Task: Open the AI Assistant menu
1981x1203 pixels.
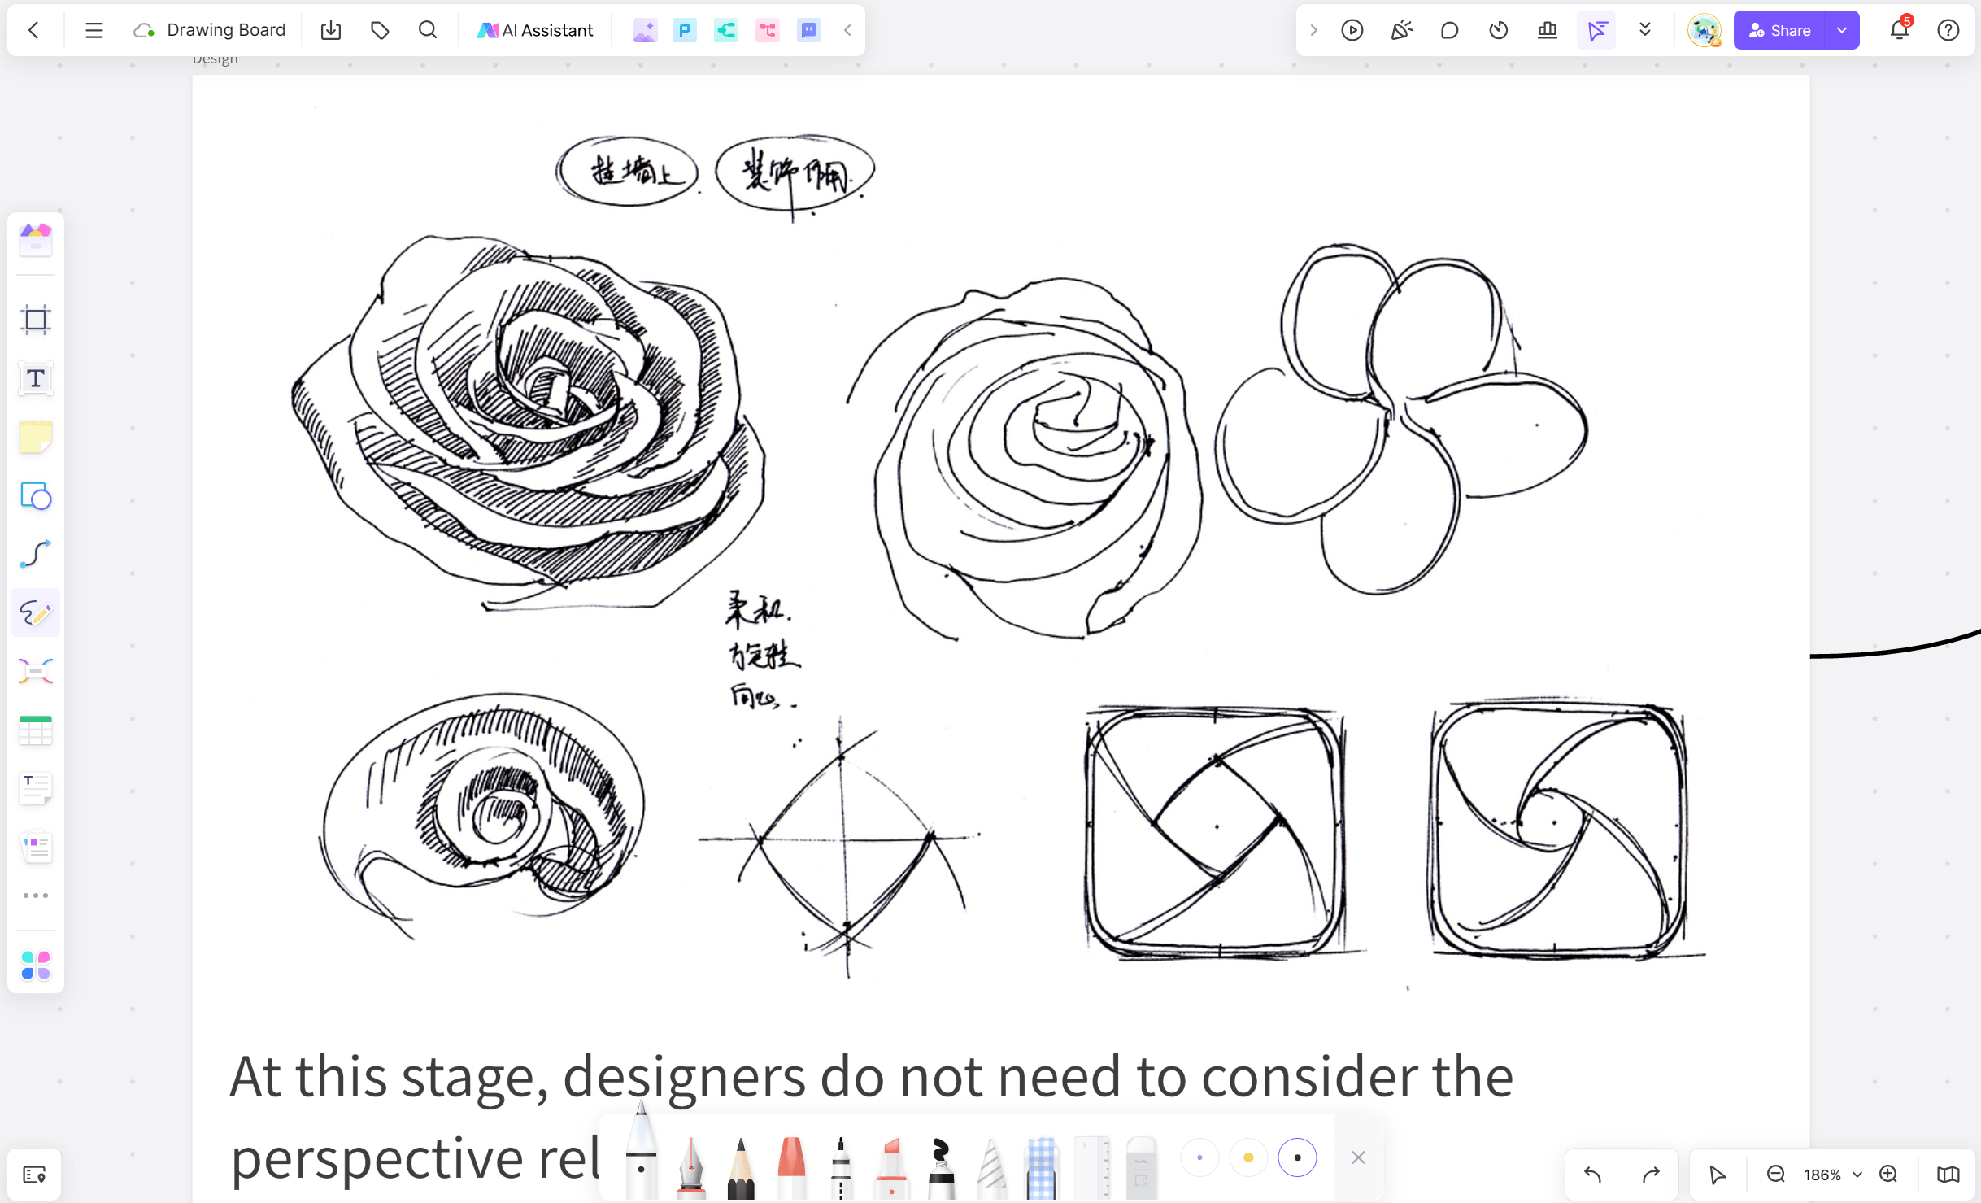Action: pos(535,31)
